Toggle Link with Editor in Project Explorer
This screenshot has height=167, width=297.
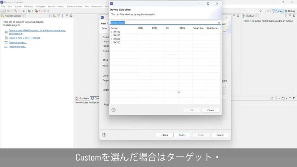54,16
